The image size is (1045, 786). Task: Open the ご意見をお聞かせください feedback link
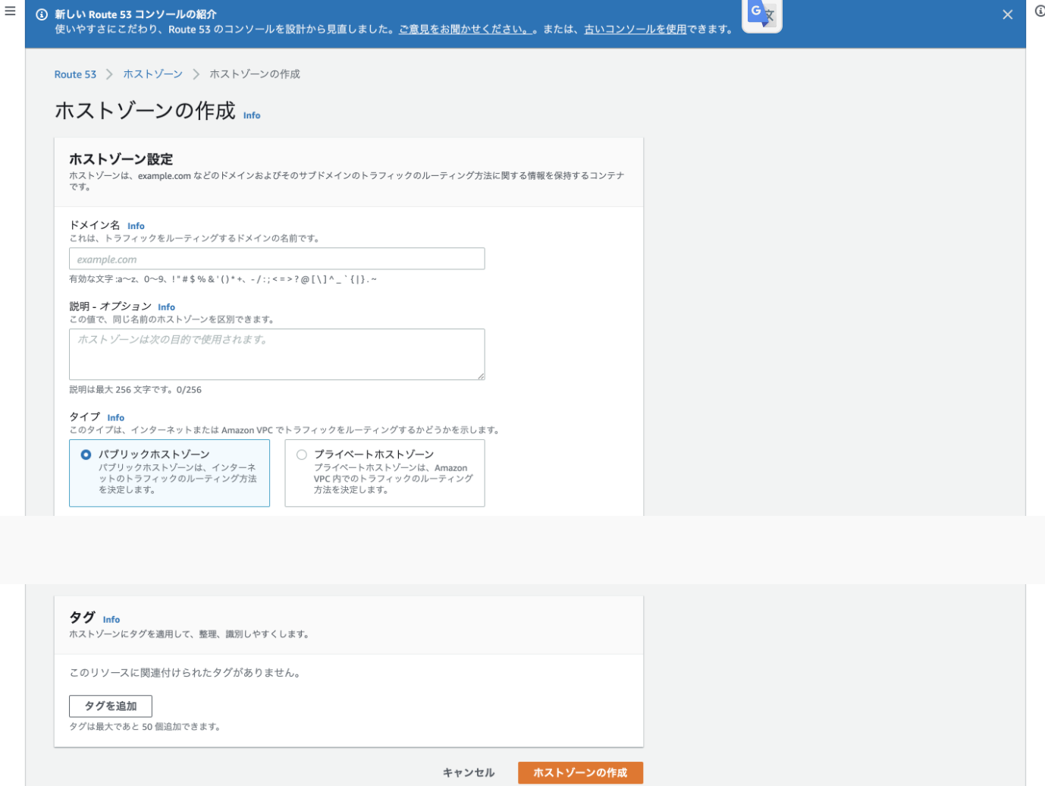point(464,30)
